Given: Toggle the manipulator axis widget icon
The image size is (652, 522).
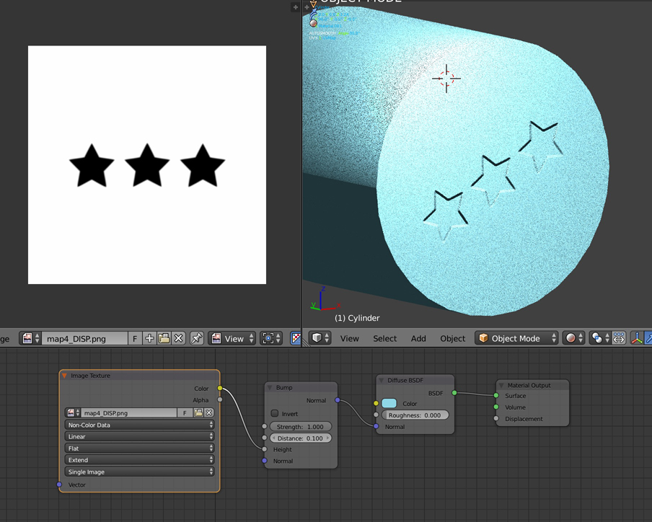Looking at the screenshot, I should click(637, 338).
